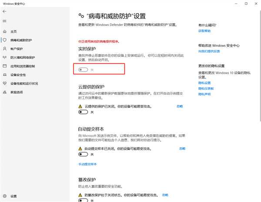Click 忽略 next to sample submission warning

[182, 149]
